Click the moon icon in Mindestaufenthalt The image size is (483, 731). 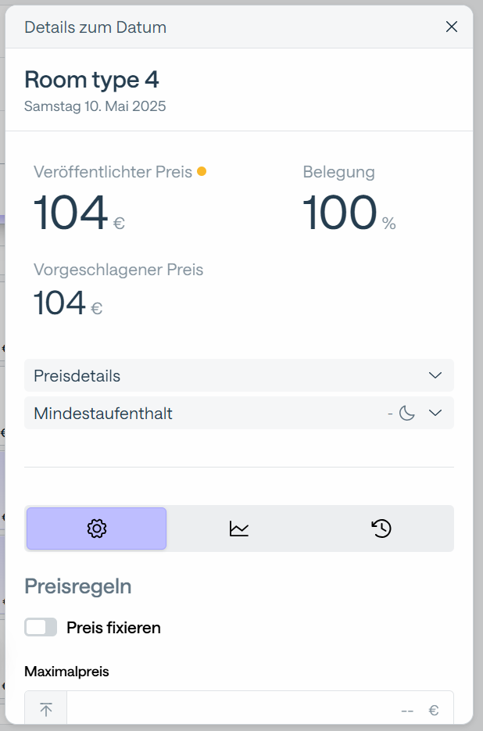pos(406,413)
